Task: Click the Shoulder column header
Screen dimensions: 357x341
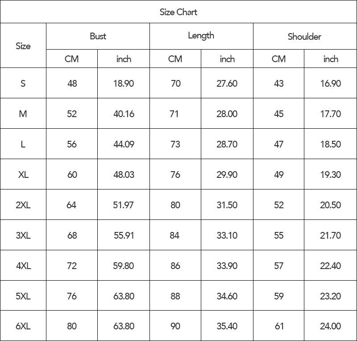Action: pyautogui.click(x=304, y=37)
